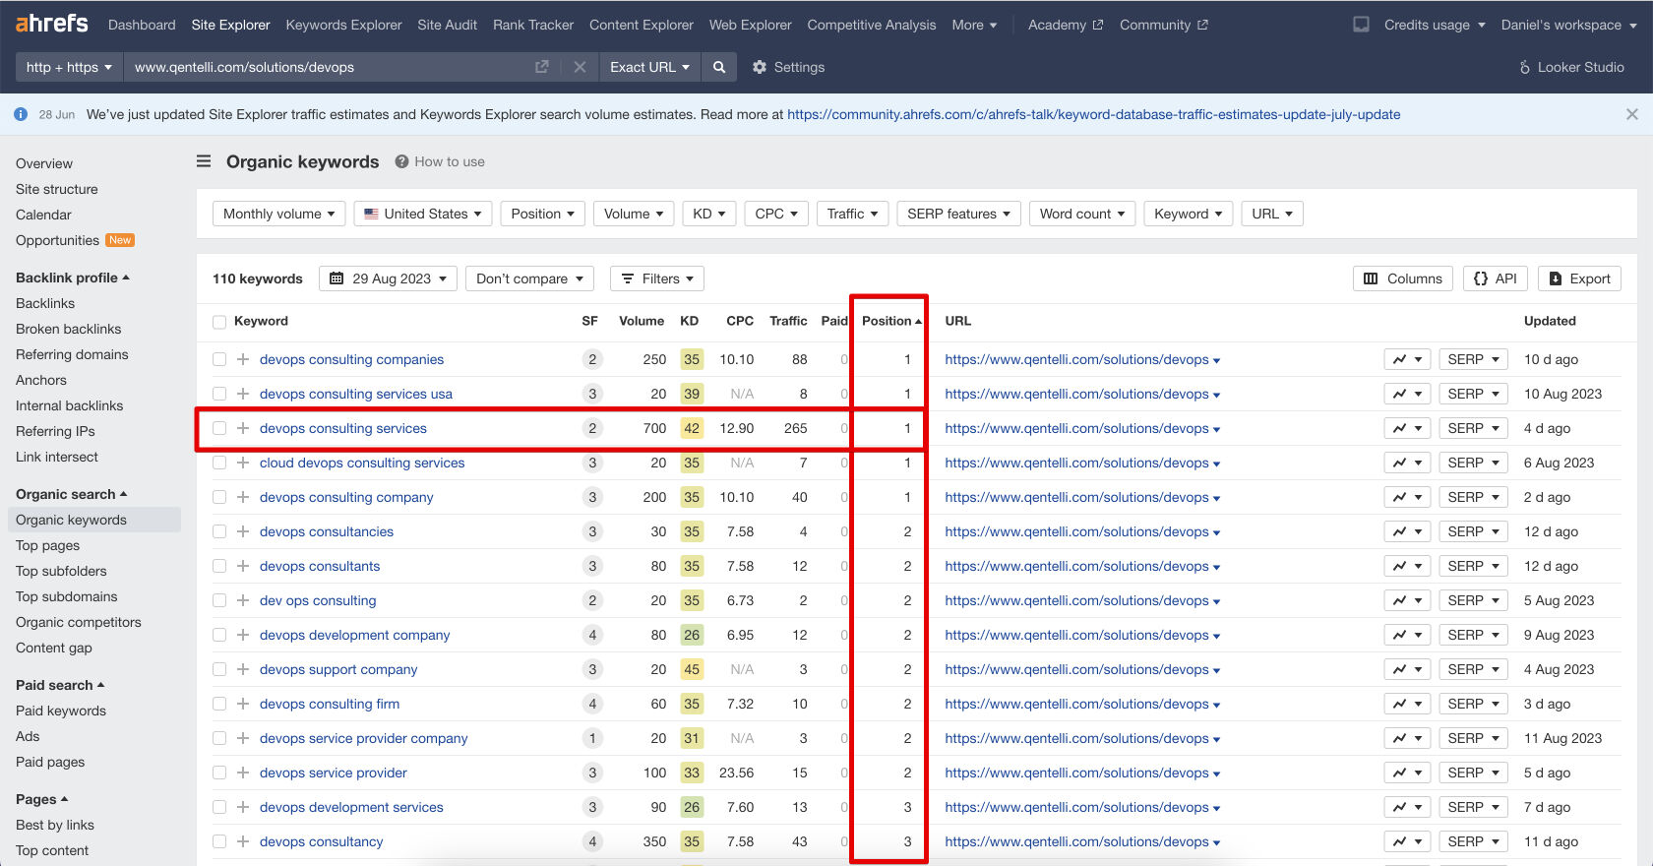Check the devops consulting services usa row

click(x=219, y=394)
